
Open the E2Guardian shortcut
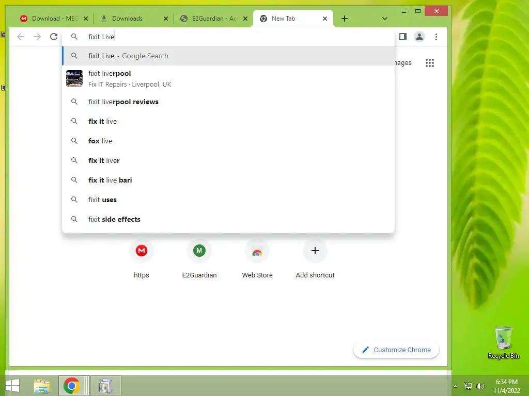point(199,259)
